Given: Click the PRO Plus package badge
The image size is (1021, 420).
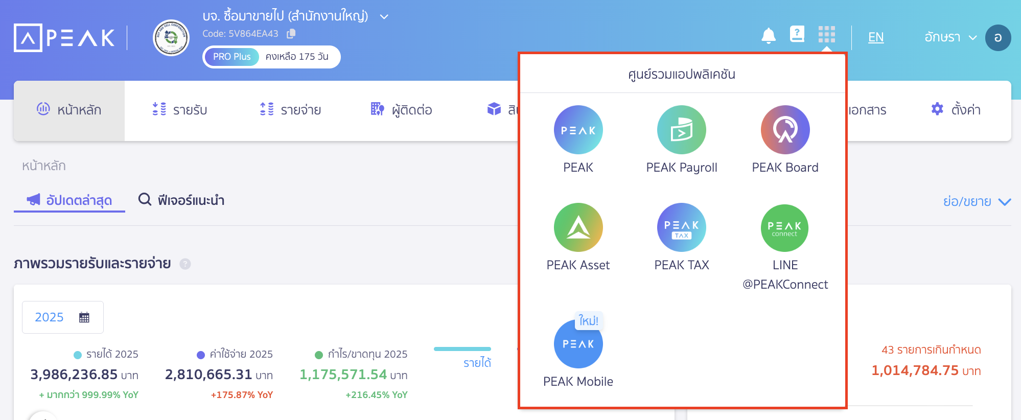Looking at the screenshot, I should click(x=232, y=57).
